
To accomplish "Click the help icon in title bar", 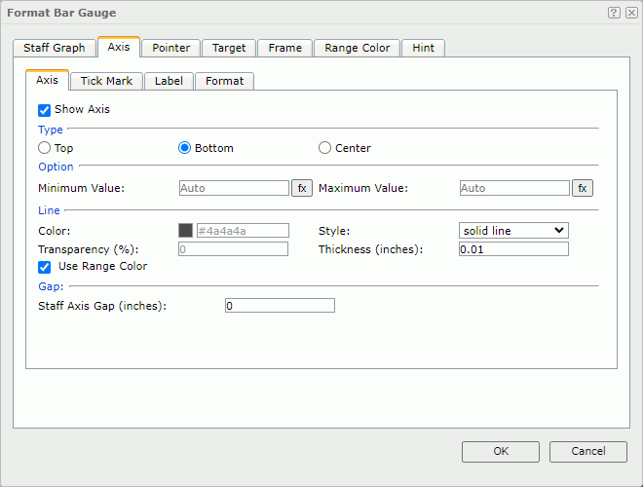I will (x=614, y=13).
